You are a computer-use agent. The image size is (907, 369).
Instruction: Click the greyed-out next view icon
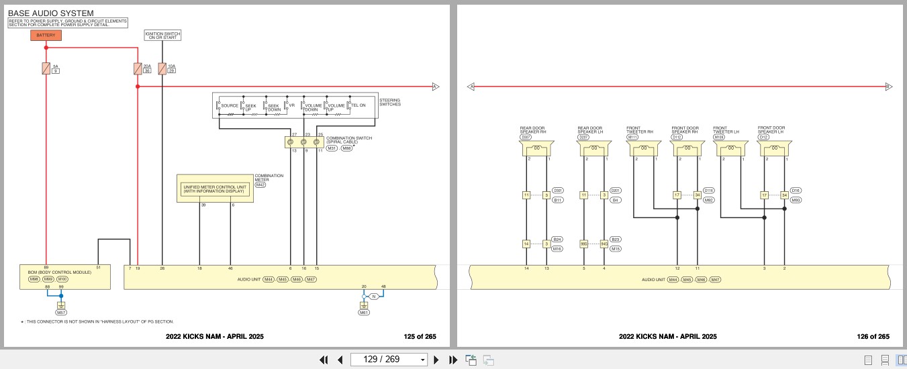point(489,360)
